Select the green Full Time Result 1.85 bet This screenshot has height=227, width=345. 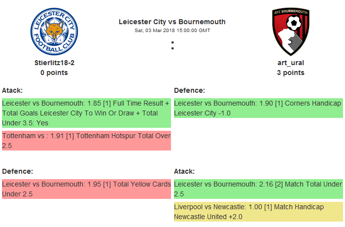point(86,113)
